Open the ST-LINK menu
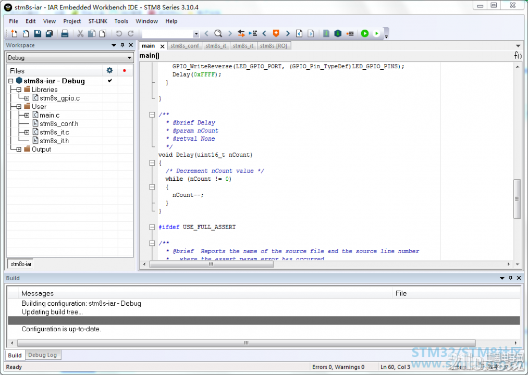The height and width of the screenshot is (375, 528). click(x=97, y=21)
